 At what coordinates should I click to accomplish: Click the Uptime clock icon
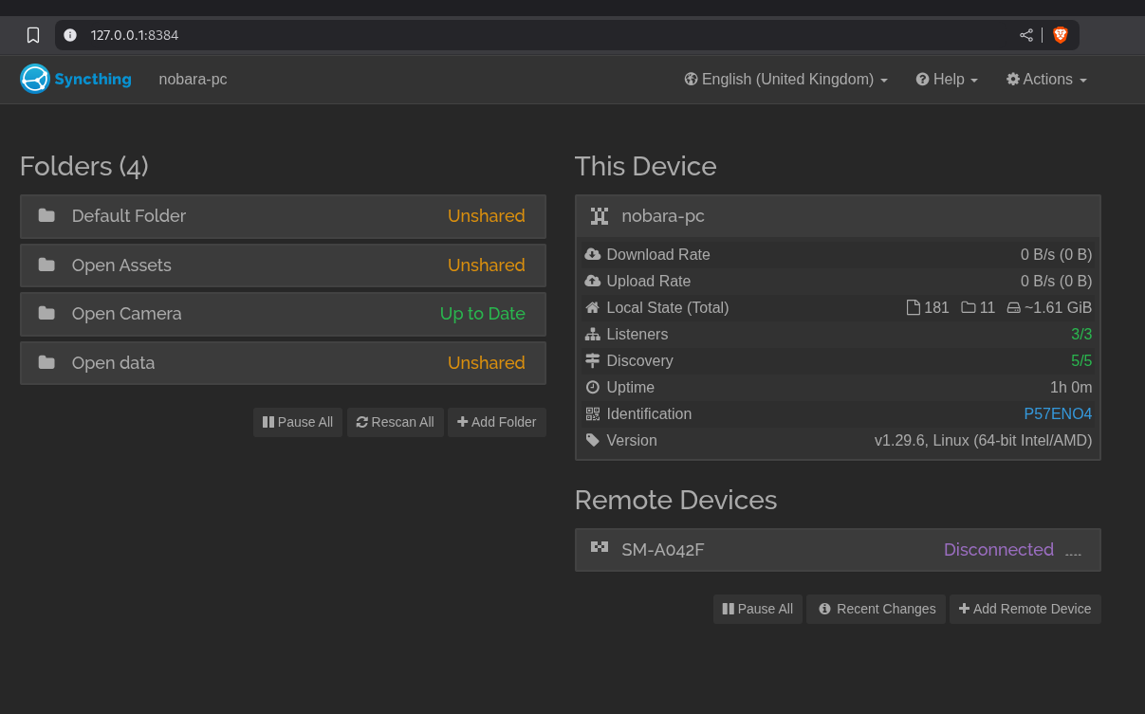click(593, 387)
